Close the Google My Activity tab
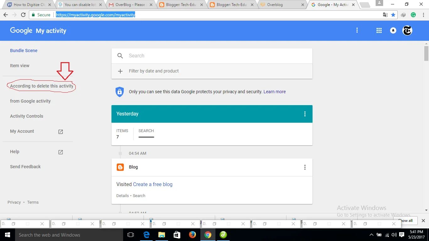 click(353, 5)
